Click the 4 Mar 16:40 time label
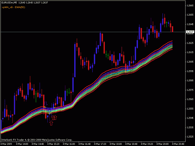The width and height of the screenshot is (195, 146). tap(85, 144)
